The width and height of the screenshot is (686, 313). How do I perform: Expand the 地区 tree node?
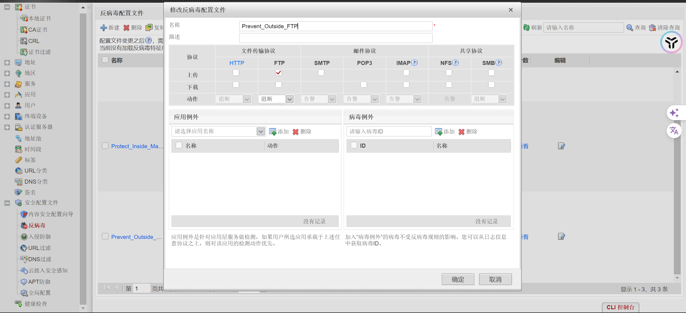click(7, 73)
